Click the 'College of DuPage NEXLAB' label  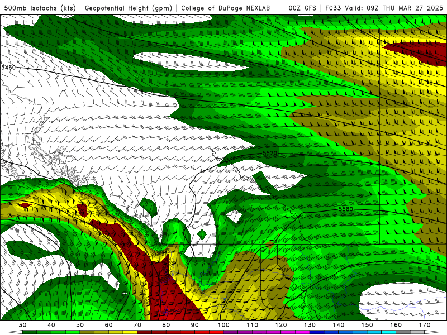click(x=225, y=8)
